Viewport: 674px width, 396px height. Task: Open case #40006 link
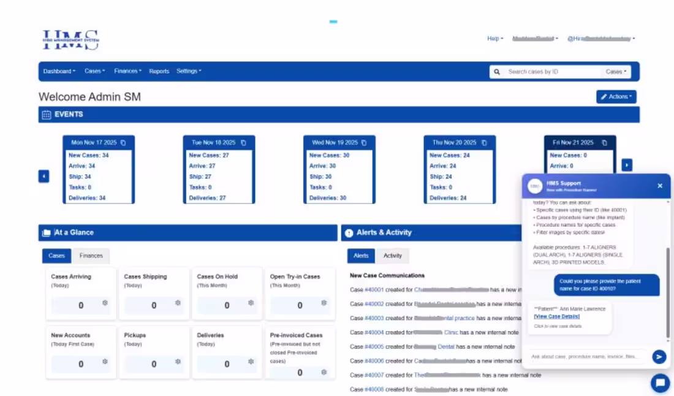point(374,361)
